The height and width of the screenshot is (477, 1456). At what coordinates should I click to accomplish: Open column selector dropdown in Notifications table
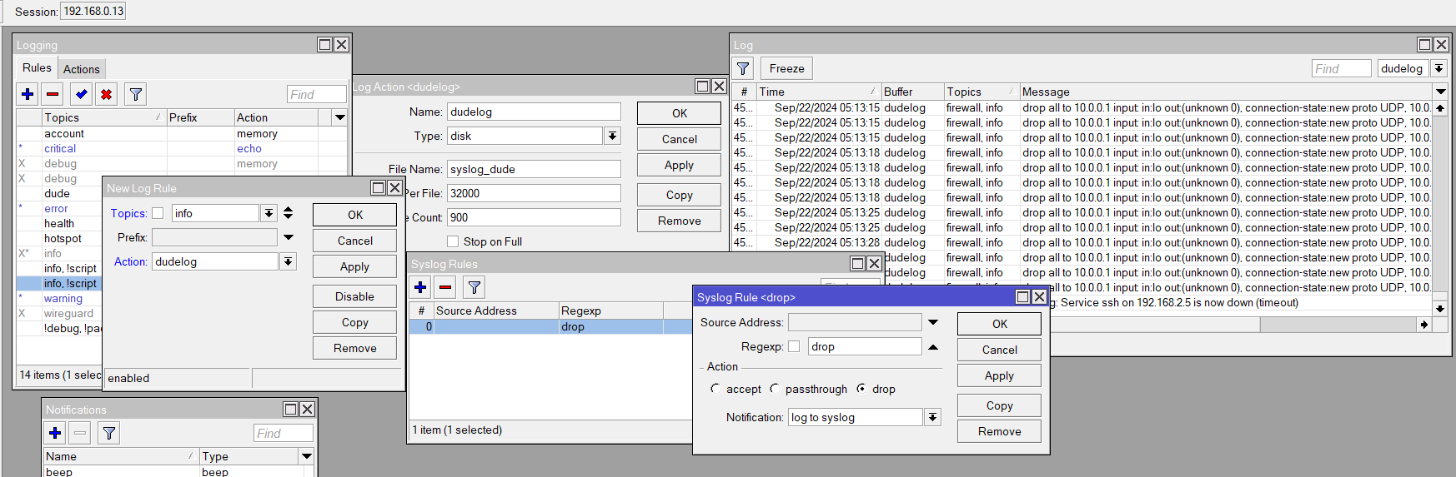[306, 456]
